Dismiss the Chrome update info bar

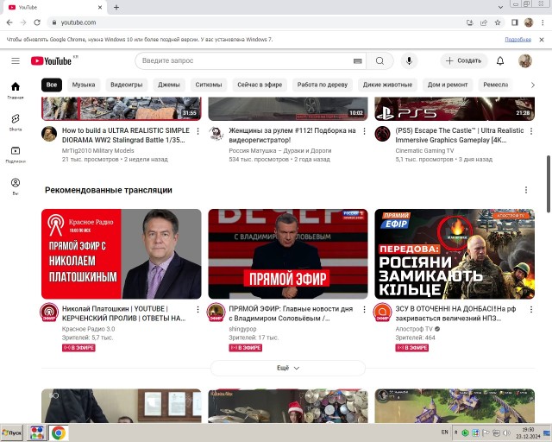point(542,40)
